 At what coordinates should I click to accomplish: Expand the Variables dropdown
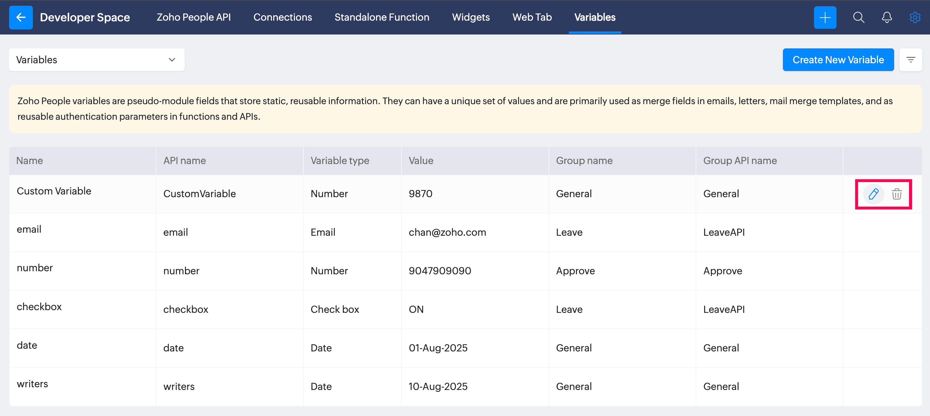96,60
